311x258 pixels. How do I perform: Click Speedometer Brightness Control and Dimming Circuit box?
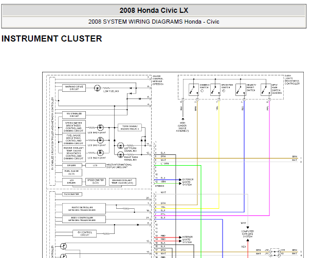coord(74,127)
